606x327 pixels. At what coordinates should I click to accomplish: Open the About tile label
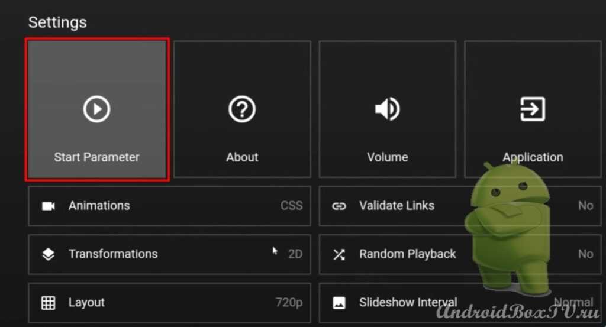click(242, 157)
